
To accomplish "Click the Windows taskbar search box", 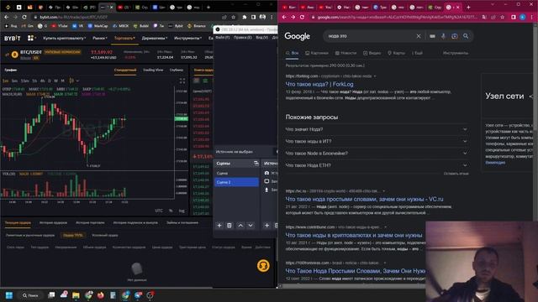I will [30, 295].
